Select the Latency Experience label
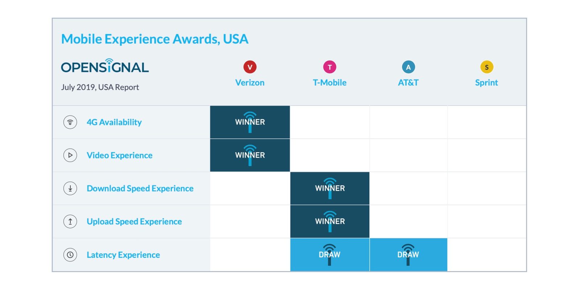This screenshot has height=290, width=580. (123, 255)
